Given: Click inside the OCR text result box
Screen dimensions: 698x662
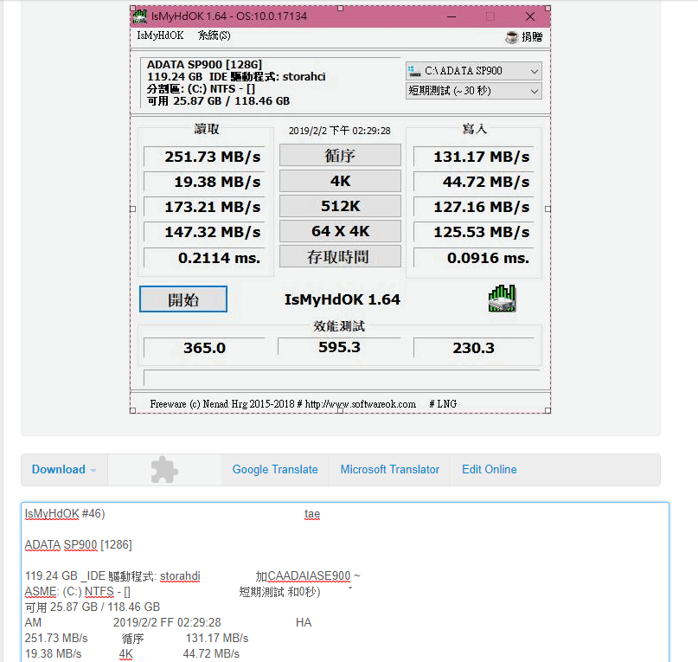Looking at the screenshot, I should tap(345, 582).
